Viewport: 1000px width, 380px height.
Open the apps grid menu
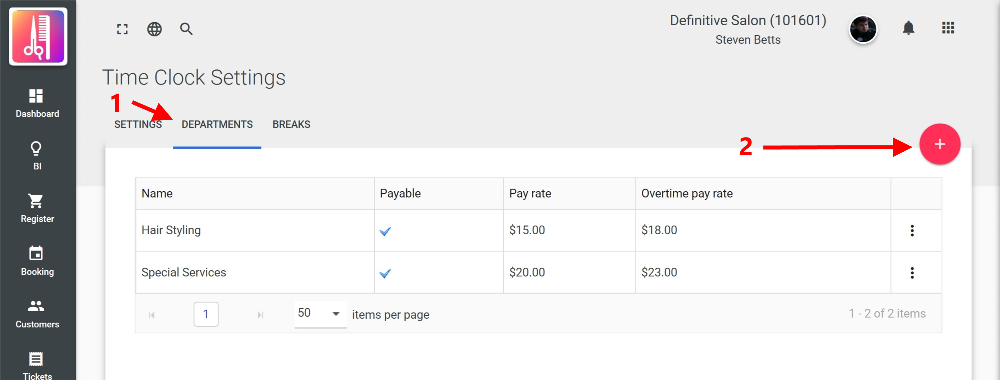click(948, 28)
